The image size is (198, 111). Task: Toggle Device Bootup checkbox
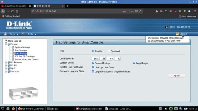tap(93, 63)
